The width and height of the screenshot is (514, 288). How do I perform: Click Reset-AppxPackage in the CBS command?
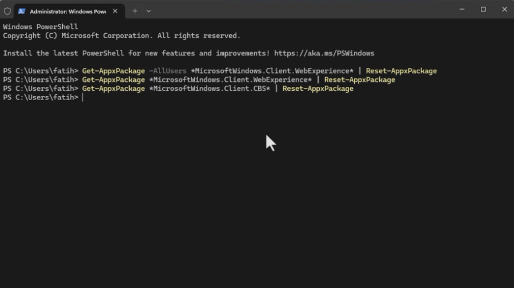(x=318, y=89)
